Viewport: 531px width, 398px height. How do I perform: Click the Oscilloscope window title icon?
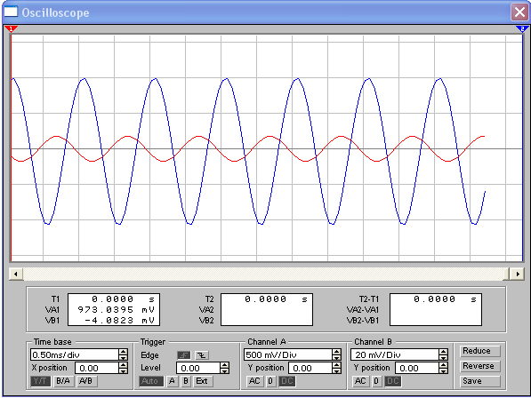pyautogui.click(x=11, y=12)
